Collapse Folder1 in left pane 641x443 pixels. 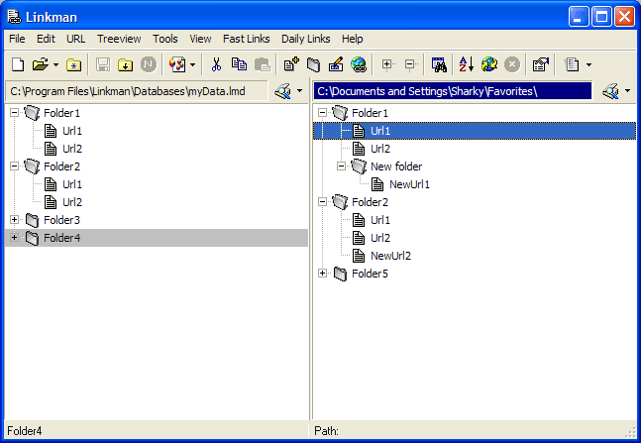tap(14, 112)
